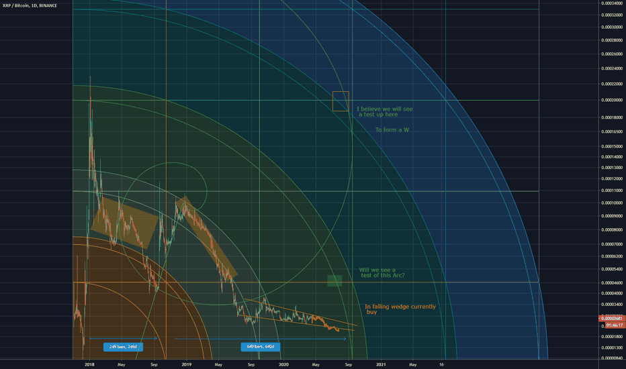Click the 2021 label on the time axis

click(382, 364)
